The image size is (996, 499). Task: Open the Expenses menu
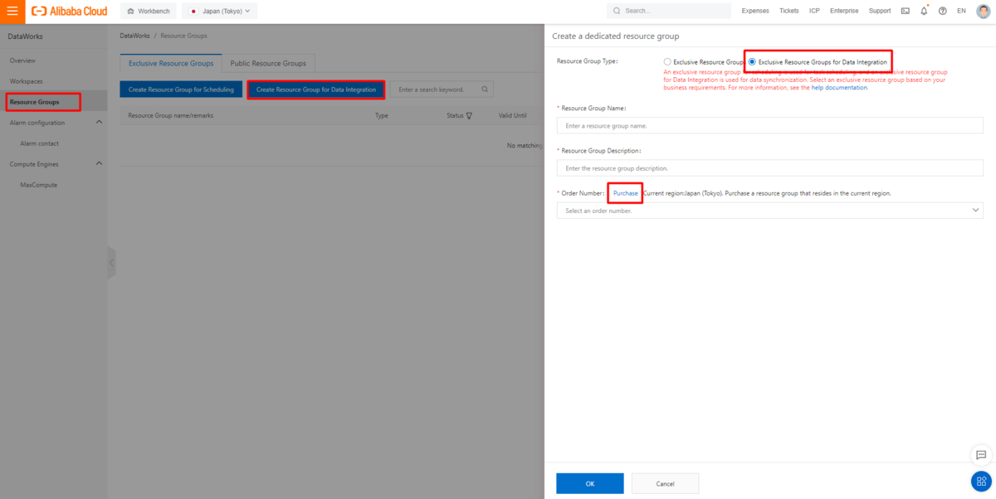coord(755,11)
